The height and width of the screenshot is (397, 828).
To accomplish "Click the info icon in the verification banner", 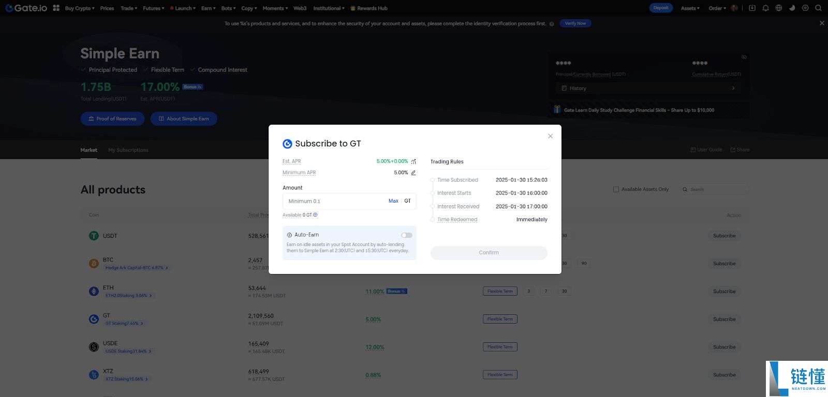I will pyautogui.click(x=552, y=24).
